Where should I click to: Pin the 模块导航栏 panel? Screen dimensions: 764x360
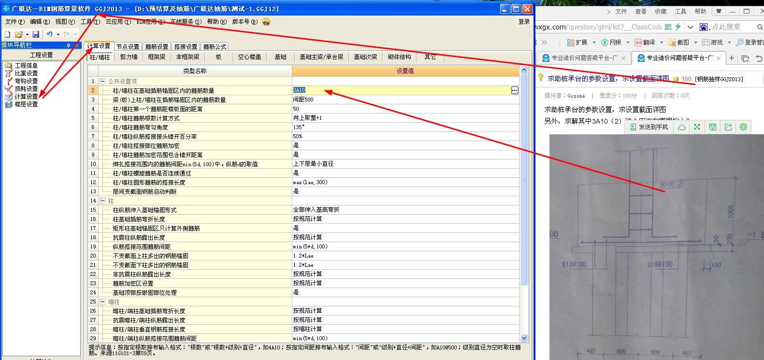tap(68, 45)
